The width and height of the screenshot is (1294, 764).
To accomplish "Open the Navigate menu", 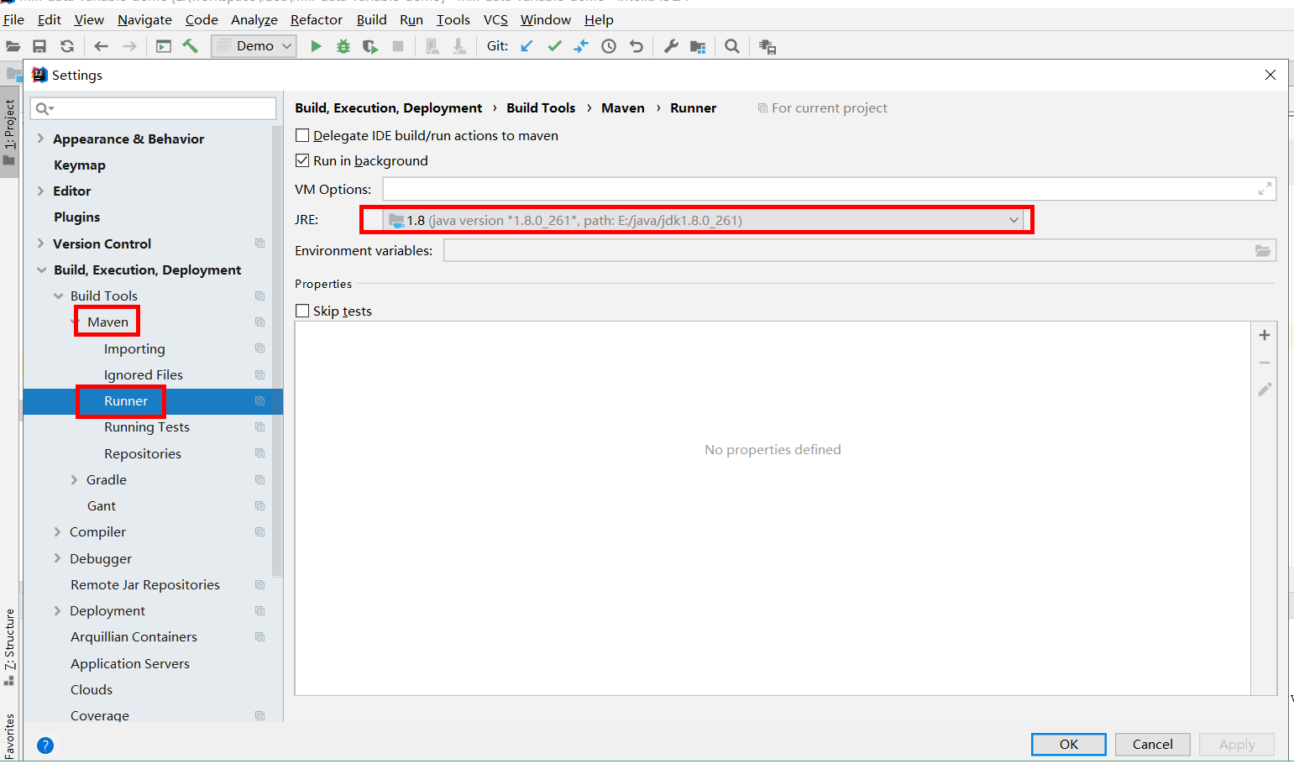I will [x=144, y=19].
